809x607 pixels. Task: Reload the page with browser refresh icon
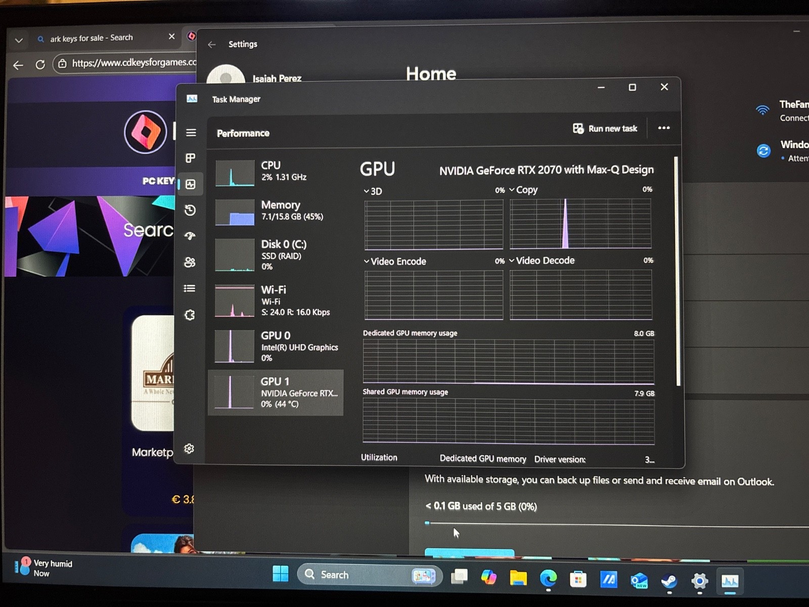[40, 64]
